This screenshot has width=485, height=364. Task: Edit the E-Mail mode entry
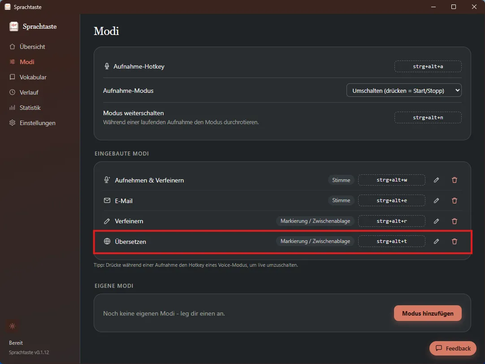[x=436, y=200]
